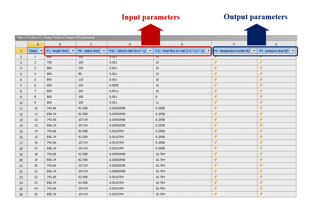Image resolution: width=309 pixels, height=200 pixels.
Task: Click temperature-outlet update icon for design point 9
Action: coord(215,103)
